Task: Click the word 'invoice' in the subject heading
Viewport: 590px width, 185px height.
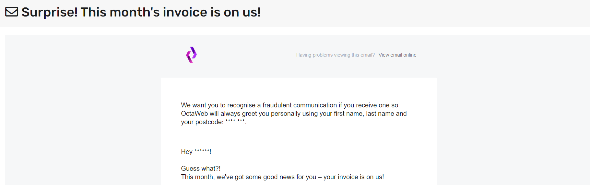Action: (185, 12)
